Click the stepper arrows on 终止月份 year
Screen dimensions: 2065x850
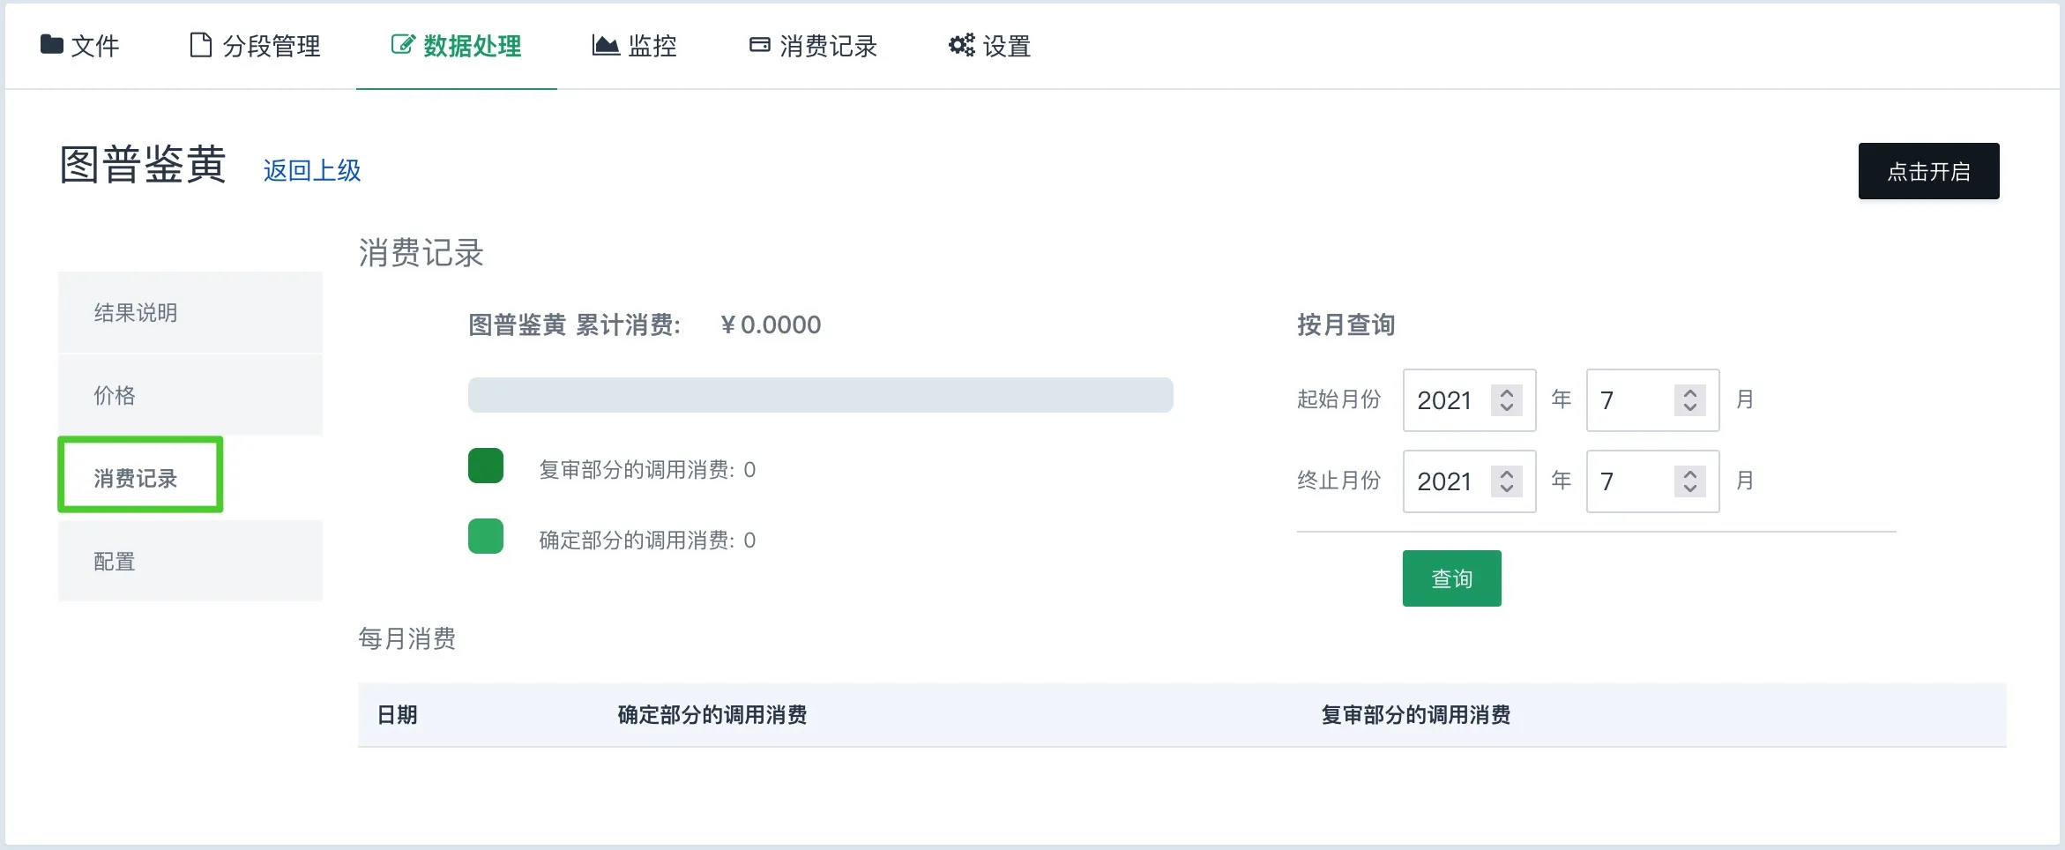(x=1506, y=481)
